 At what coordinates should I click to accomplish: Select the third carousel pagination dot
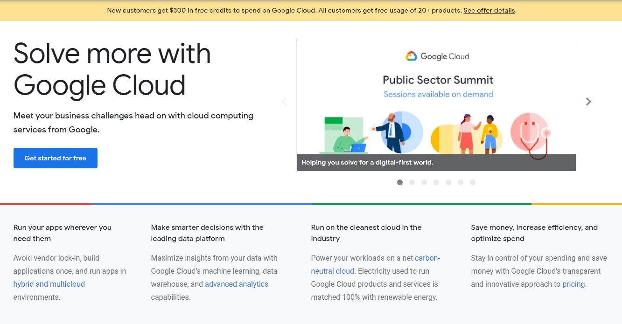[424, 182]
